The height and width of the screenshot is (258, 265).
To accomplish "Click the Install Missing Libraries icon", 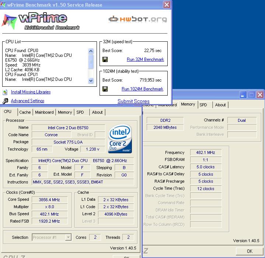I will click(5, 92).
